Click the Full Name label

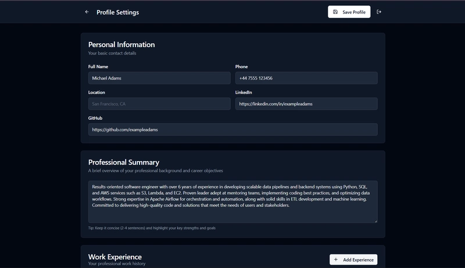pos(98,67)
